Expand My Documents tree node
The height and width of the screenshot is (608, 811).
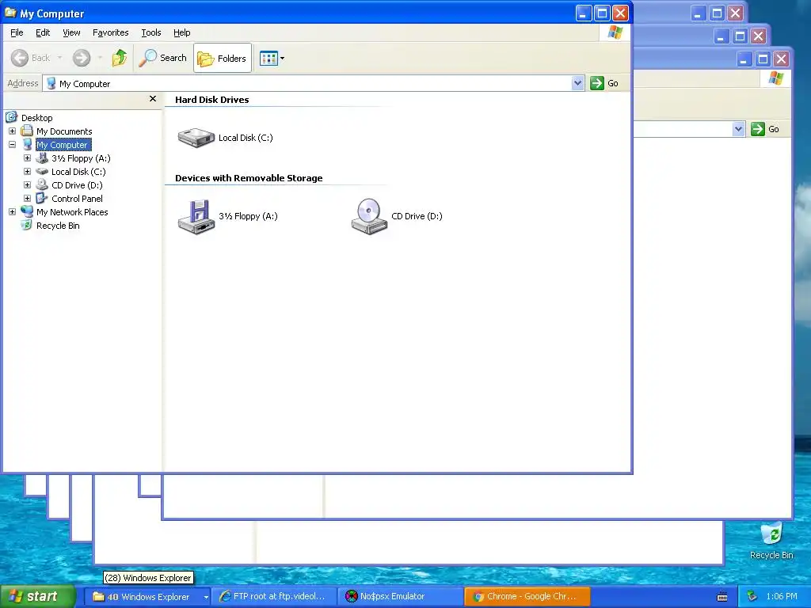click(x=12, y=131)
